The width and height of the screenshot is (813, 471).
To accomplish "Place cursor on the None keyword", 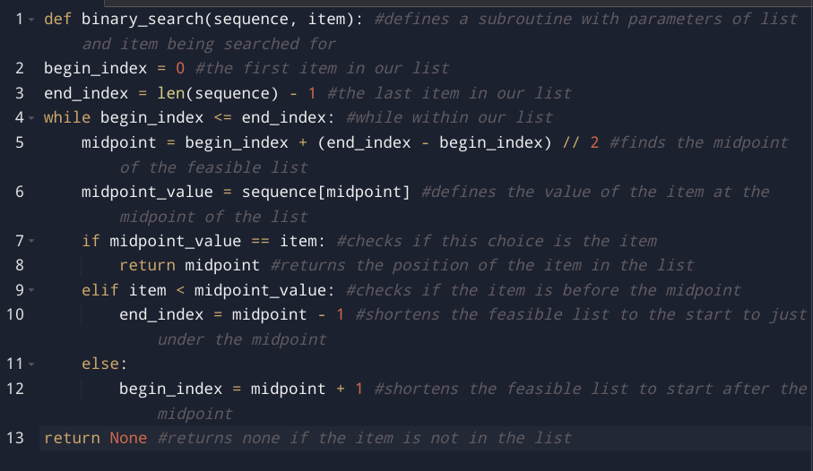I will click(128, 438).
